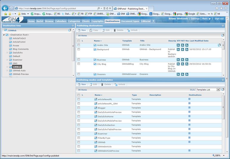Viewport: 230px width, 159px height.
Task: Expand the GNWeb tree node
Action: pyautogui.click(x=7, y=67)
